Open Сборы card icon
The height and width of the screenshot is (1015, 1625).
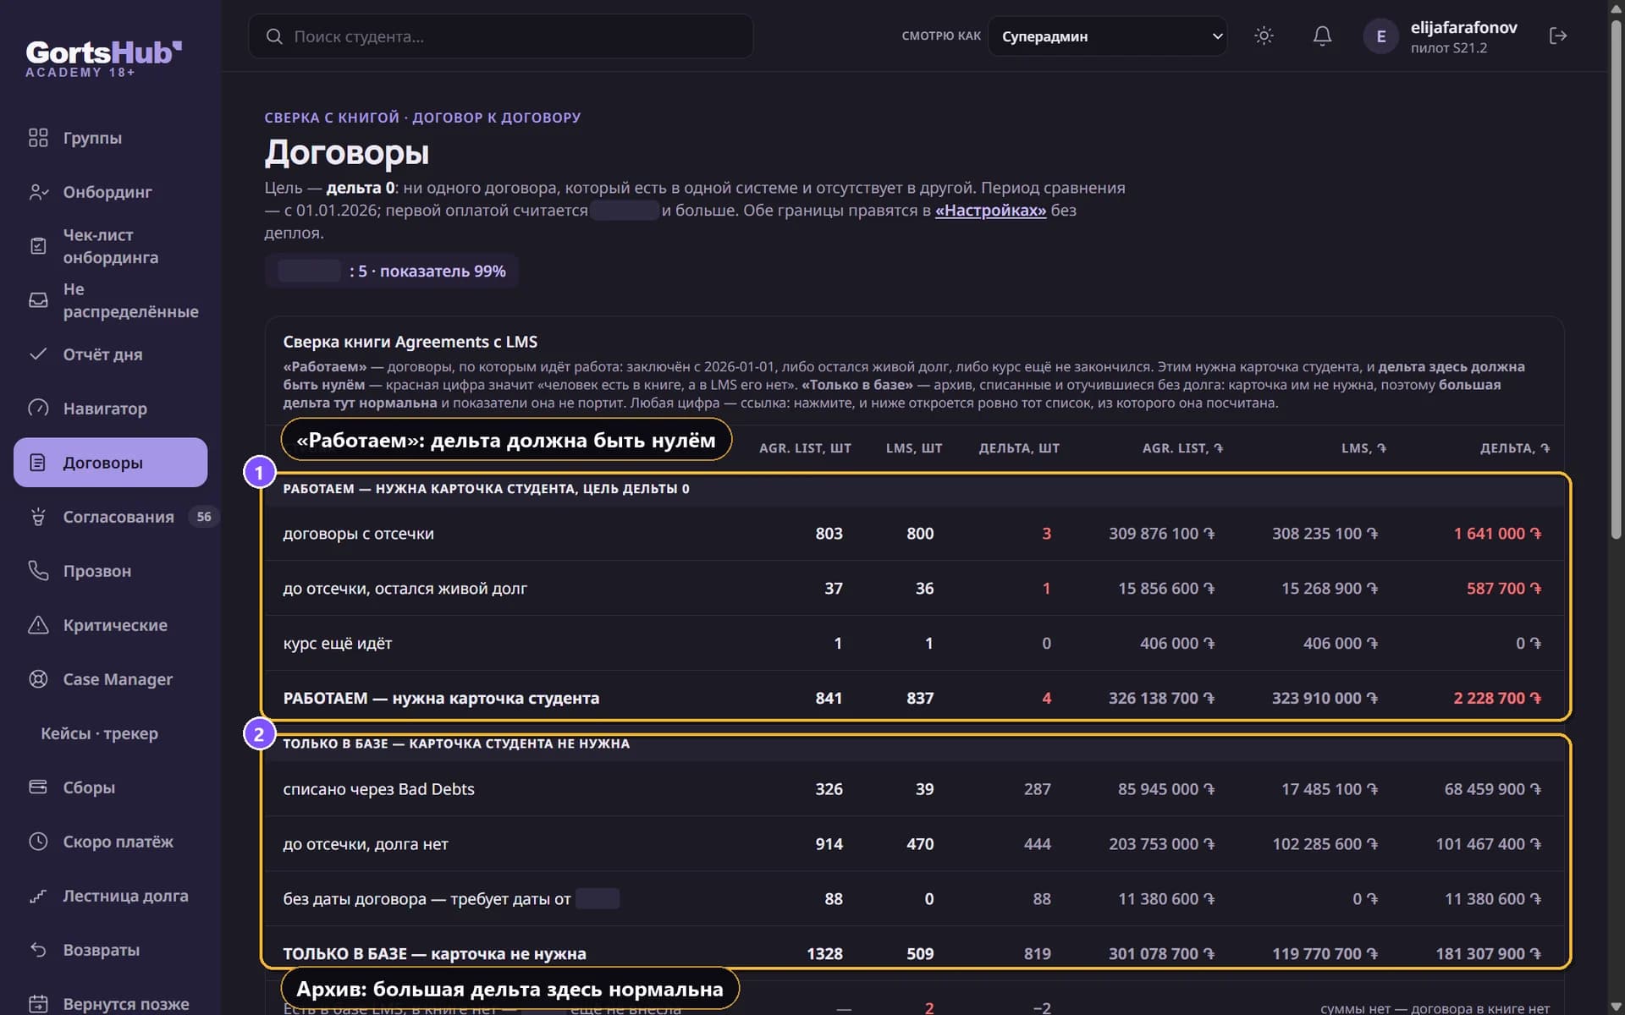coord(38,787)
